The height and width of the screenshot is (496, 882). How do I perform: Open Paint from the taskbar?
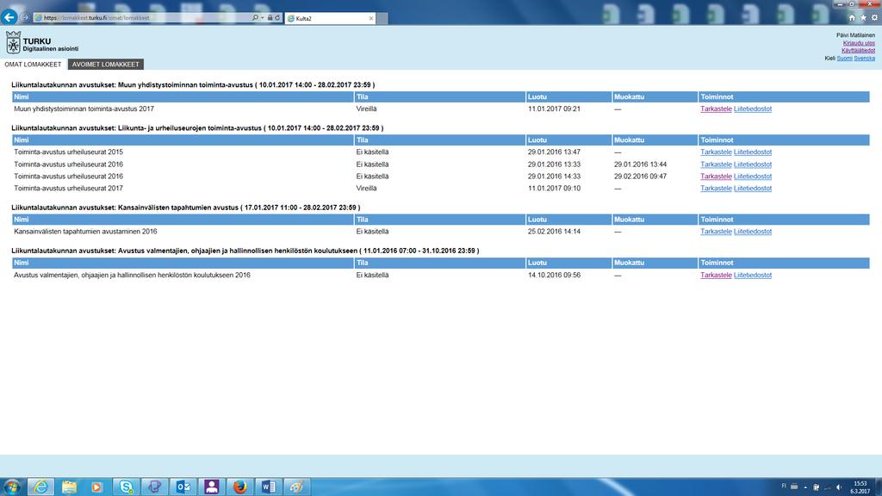297,487
